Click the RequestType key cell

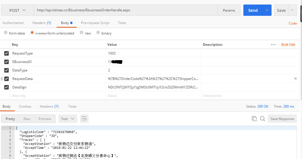(58, 53)
